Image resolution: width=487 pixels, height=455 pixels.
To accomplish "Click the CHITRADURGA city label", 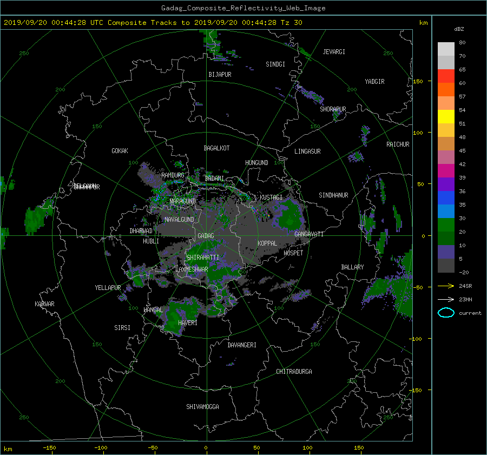I will 294,372.
